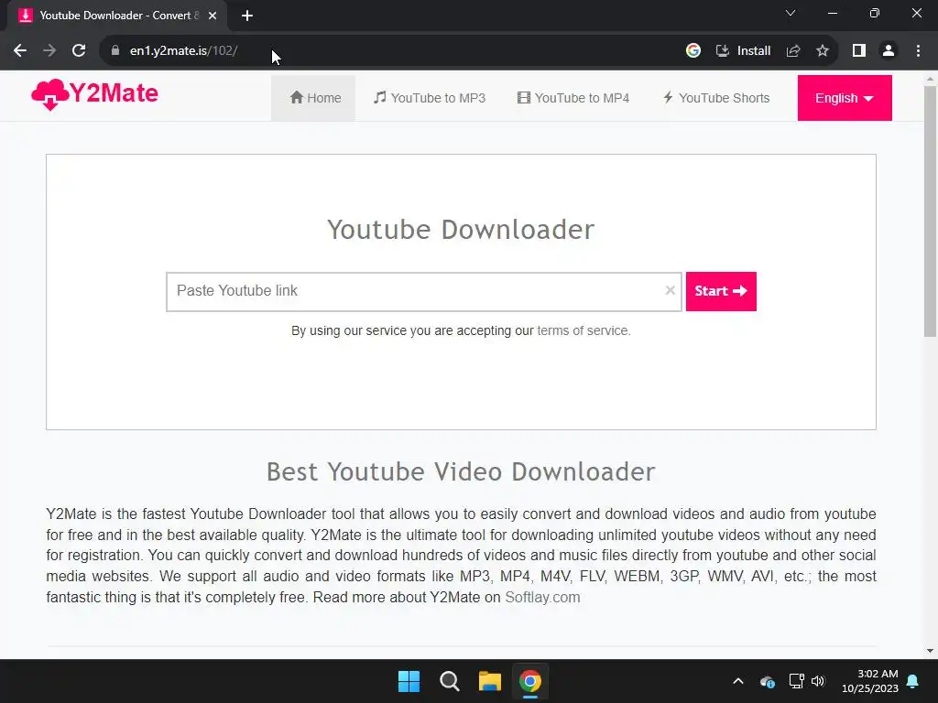Image resolution: width=938 pixels, height=703 pixels.
Task: Open File Explorer from taskbar
Action: click(x=490, y=681)
